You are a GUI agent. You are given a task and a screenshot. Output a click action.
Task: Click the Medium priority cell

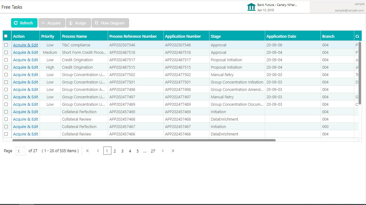tap(50, 53)
